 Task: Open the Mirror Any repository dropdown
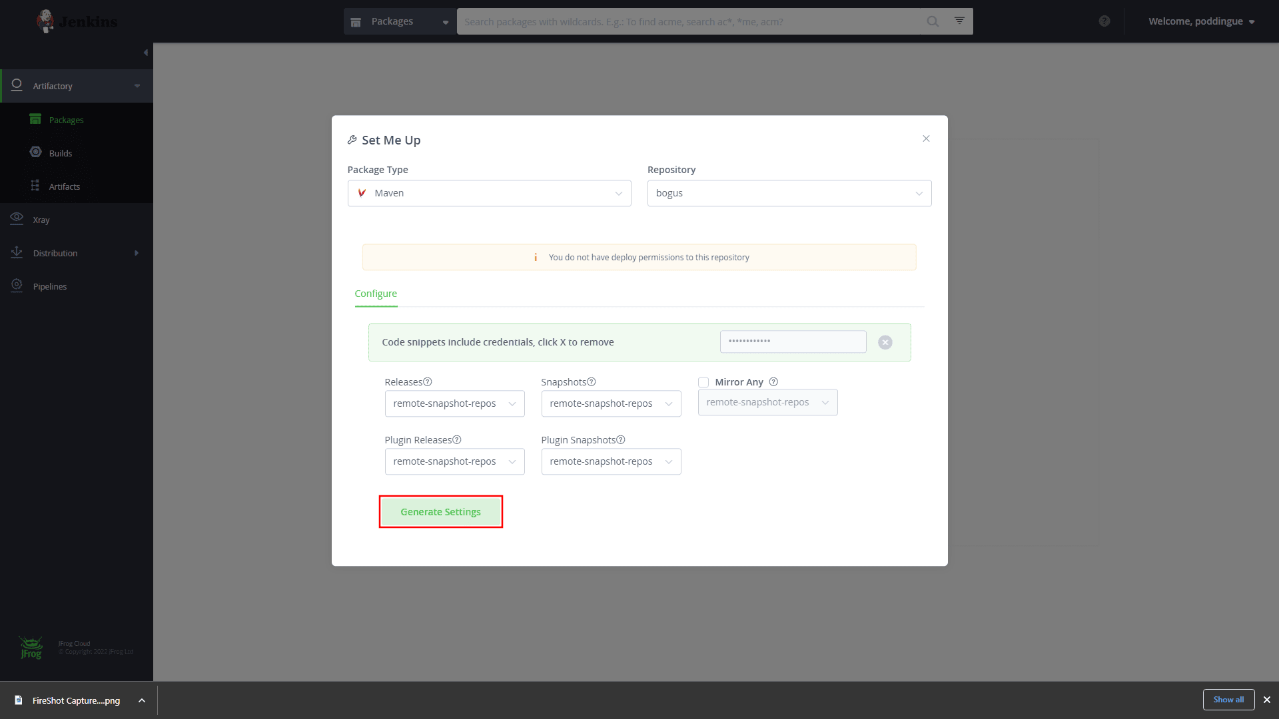click(768, 402)
